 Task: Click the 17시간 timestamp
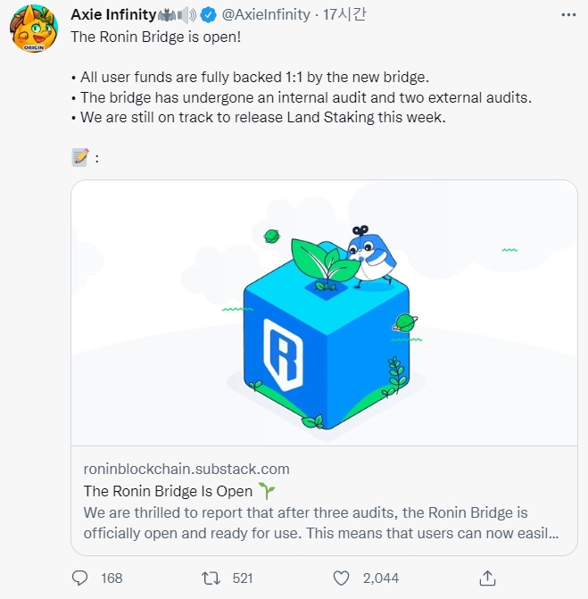point(344,14)
